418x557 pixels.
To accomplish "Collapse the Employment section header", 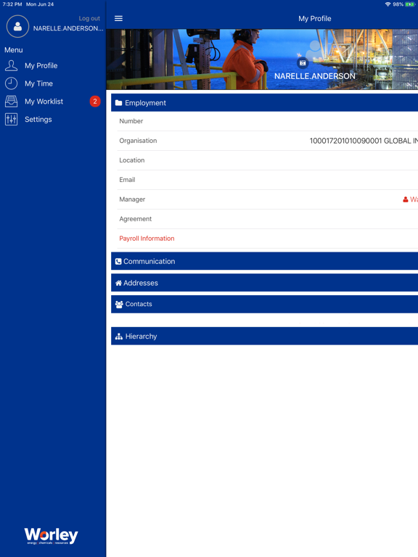I will (264, 103).
